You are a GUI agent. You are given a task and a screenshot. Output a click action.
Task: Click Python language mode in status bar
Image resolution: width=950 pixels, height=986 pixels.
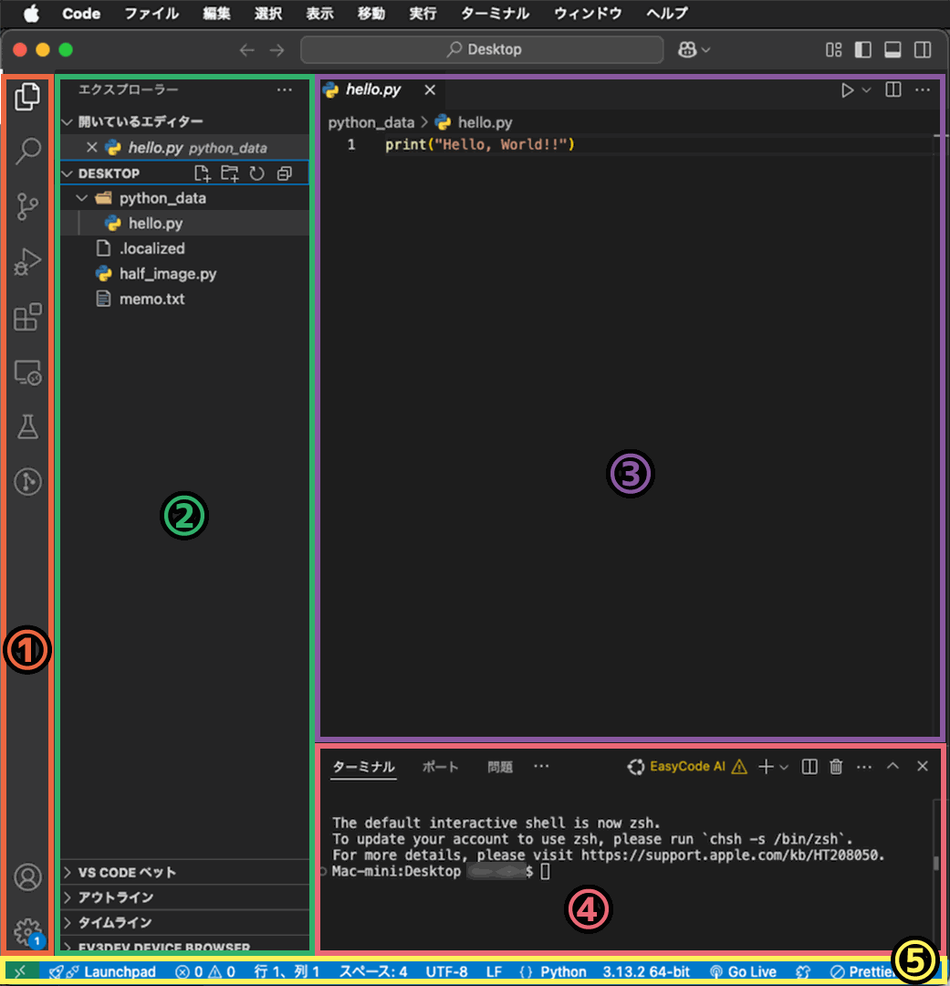pos(563,971)
